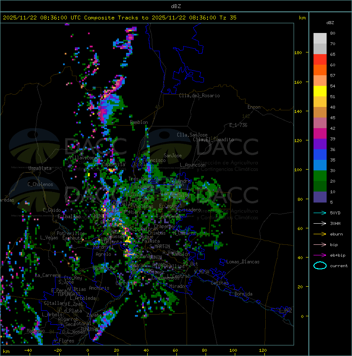Click the 'Clla.del_Rosario' map label
Screen dimensions: 352x356
(199, 96)
